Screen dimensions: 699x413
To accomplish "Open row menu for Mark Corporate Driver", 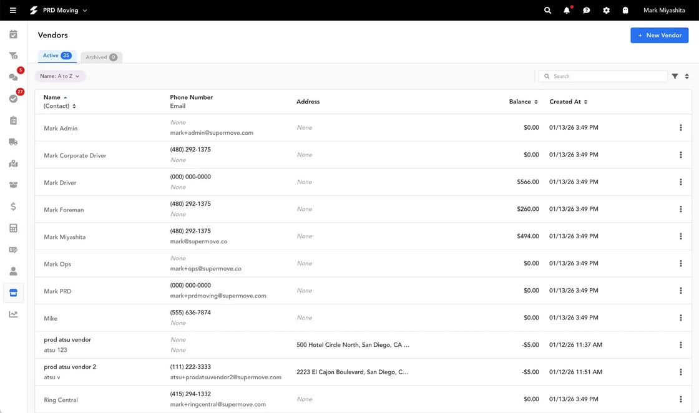I will point(681,155).
